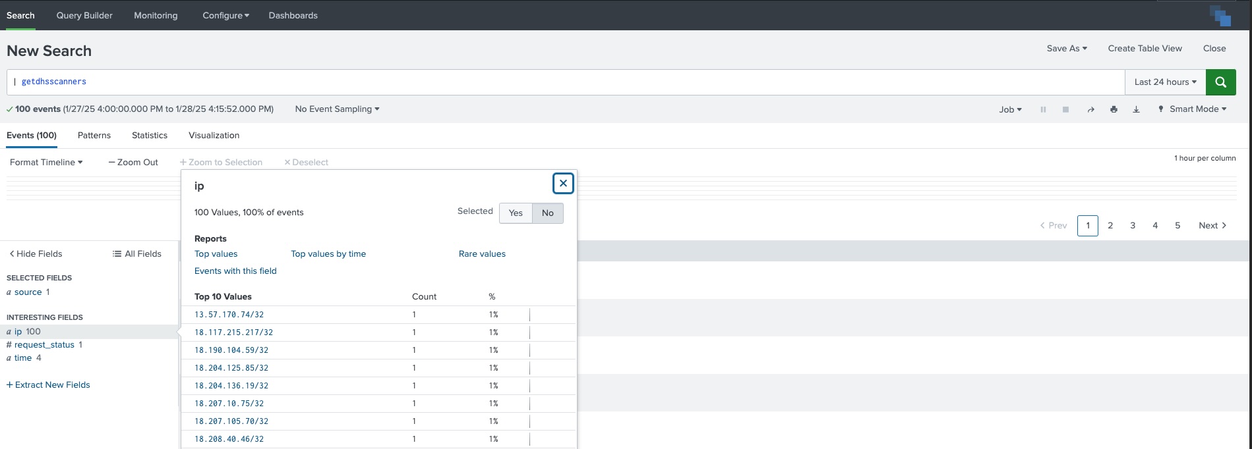Image resolution: width=1252 pixels, height=449 pixels.
Task: Zoom Out the timeline
Action: [x=133, y=162]
